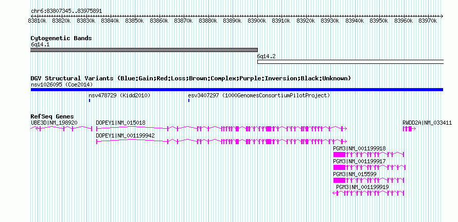Open the UBE3D|NM_198920 gene label
Screen dimensions: 458x222
54,123
